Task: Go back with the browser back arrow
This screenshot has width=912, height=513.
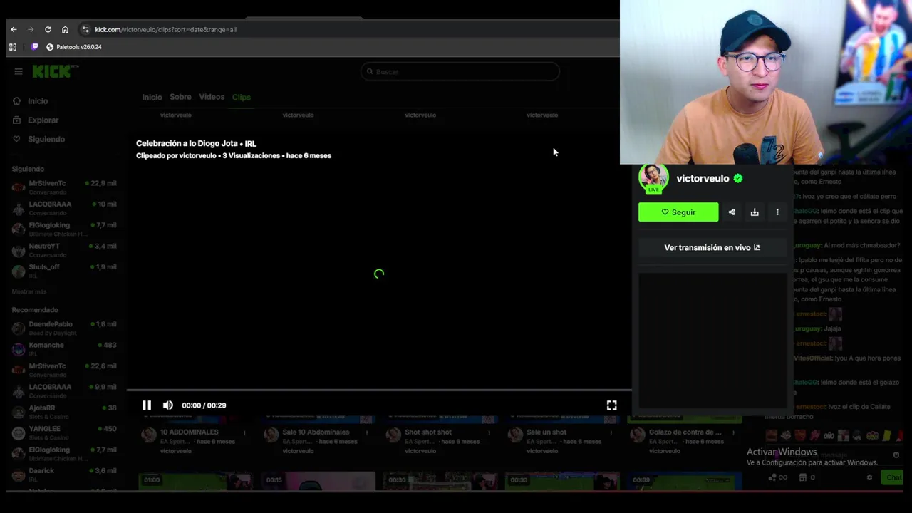Action: (x=14, y=29)
